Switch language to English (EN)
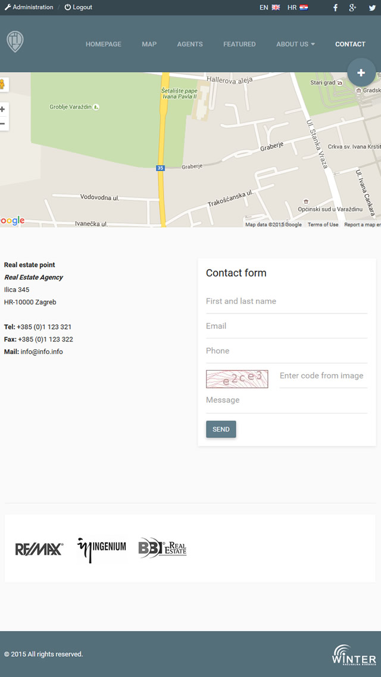The image size is (381, 677). click(x=270, y=8)
